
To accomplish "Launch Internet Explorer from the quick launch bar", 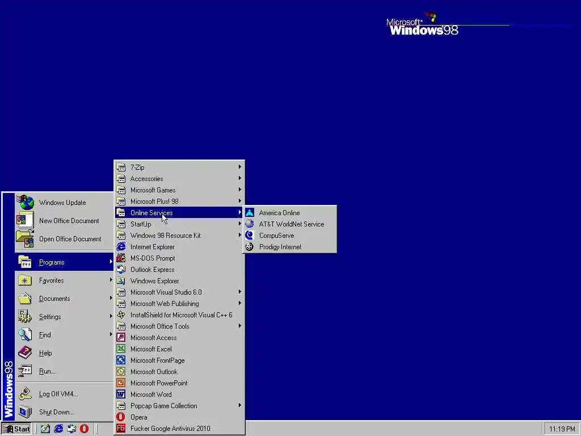I will 58,429.
